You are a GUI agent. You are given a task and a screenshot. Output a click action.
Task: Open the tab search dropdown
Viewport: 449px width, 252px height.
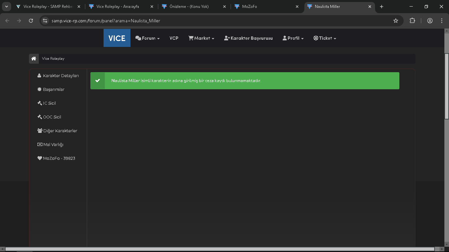6,7
